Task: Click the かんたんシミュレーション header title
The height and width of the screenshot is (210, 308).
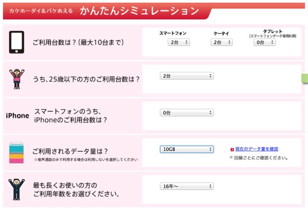Action: click(x=140, y=11)
